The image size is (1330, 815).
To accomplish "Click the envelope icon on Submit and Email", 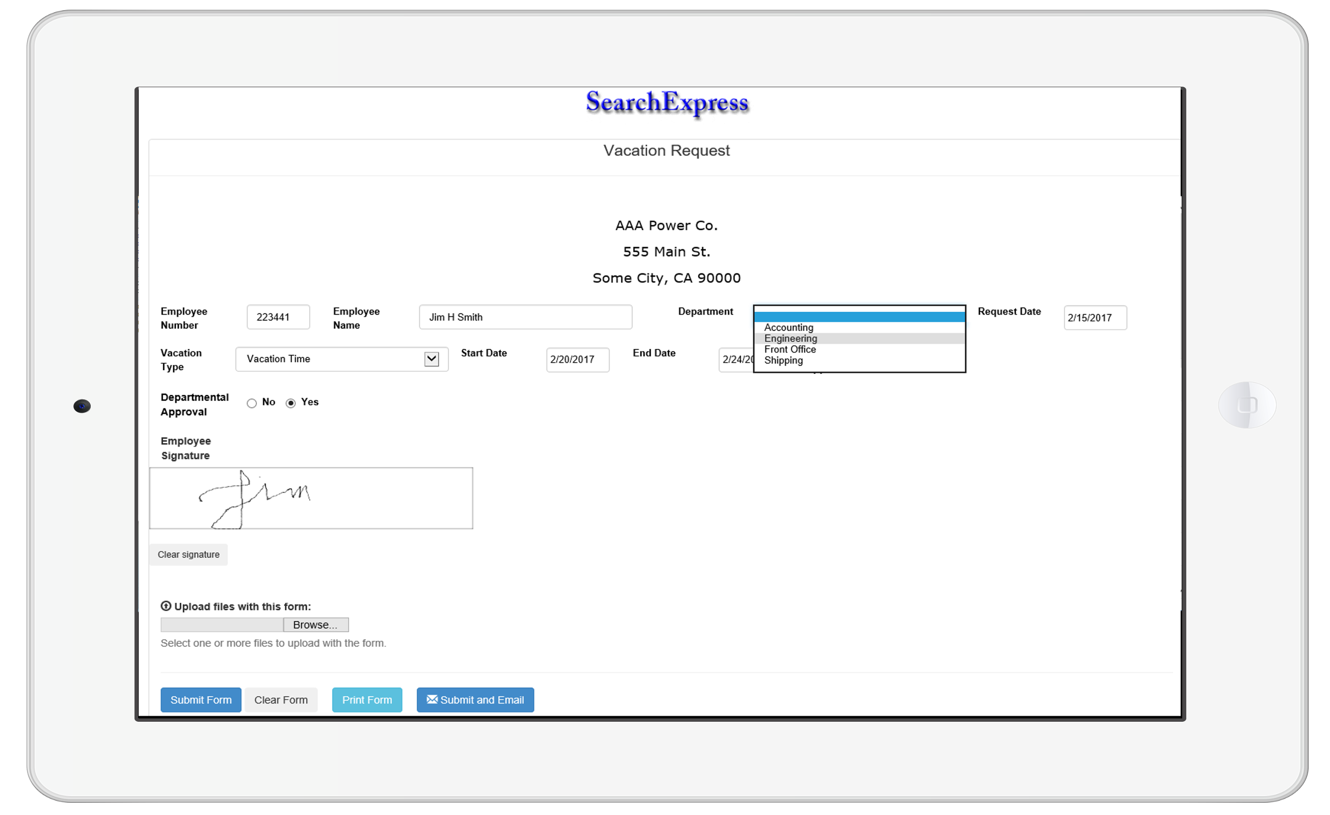I will pos(432,699).
